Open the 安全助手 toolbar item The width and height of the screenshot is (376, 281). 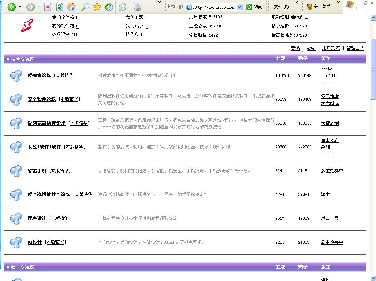click(x=319, y=7)
